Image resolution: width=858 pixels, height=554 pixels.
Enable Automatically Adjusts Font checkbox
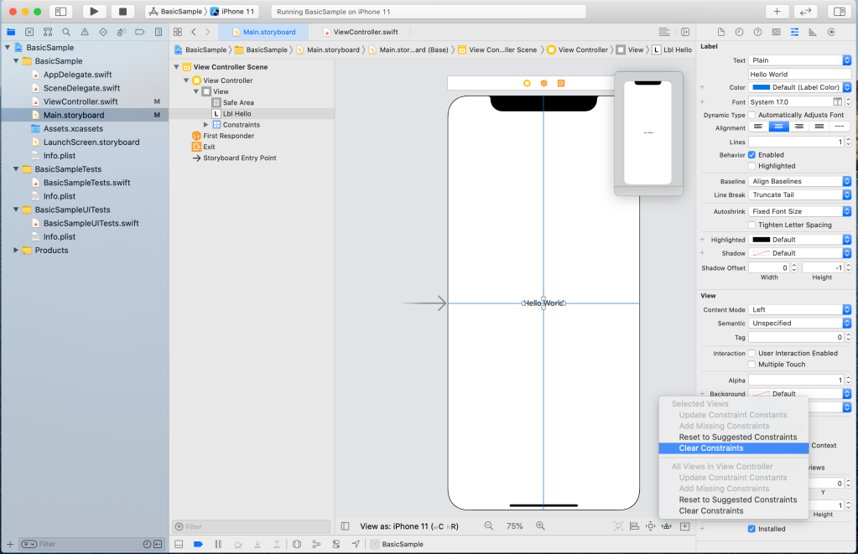751,115
